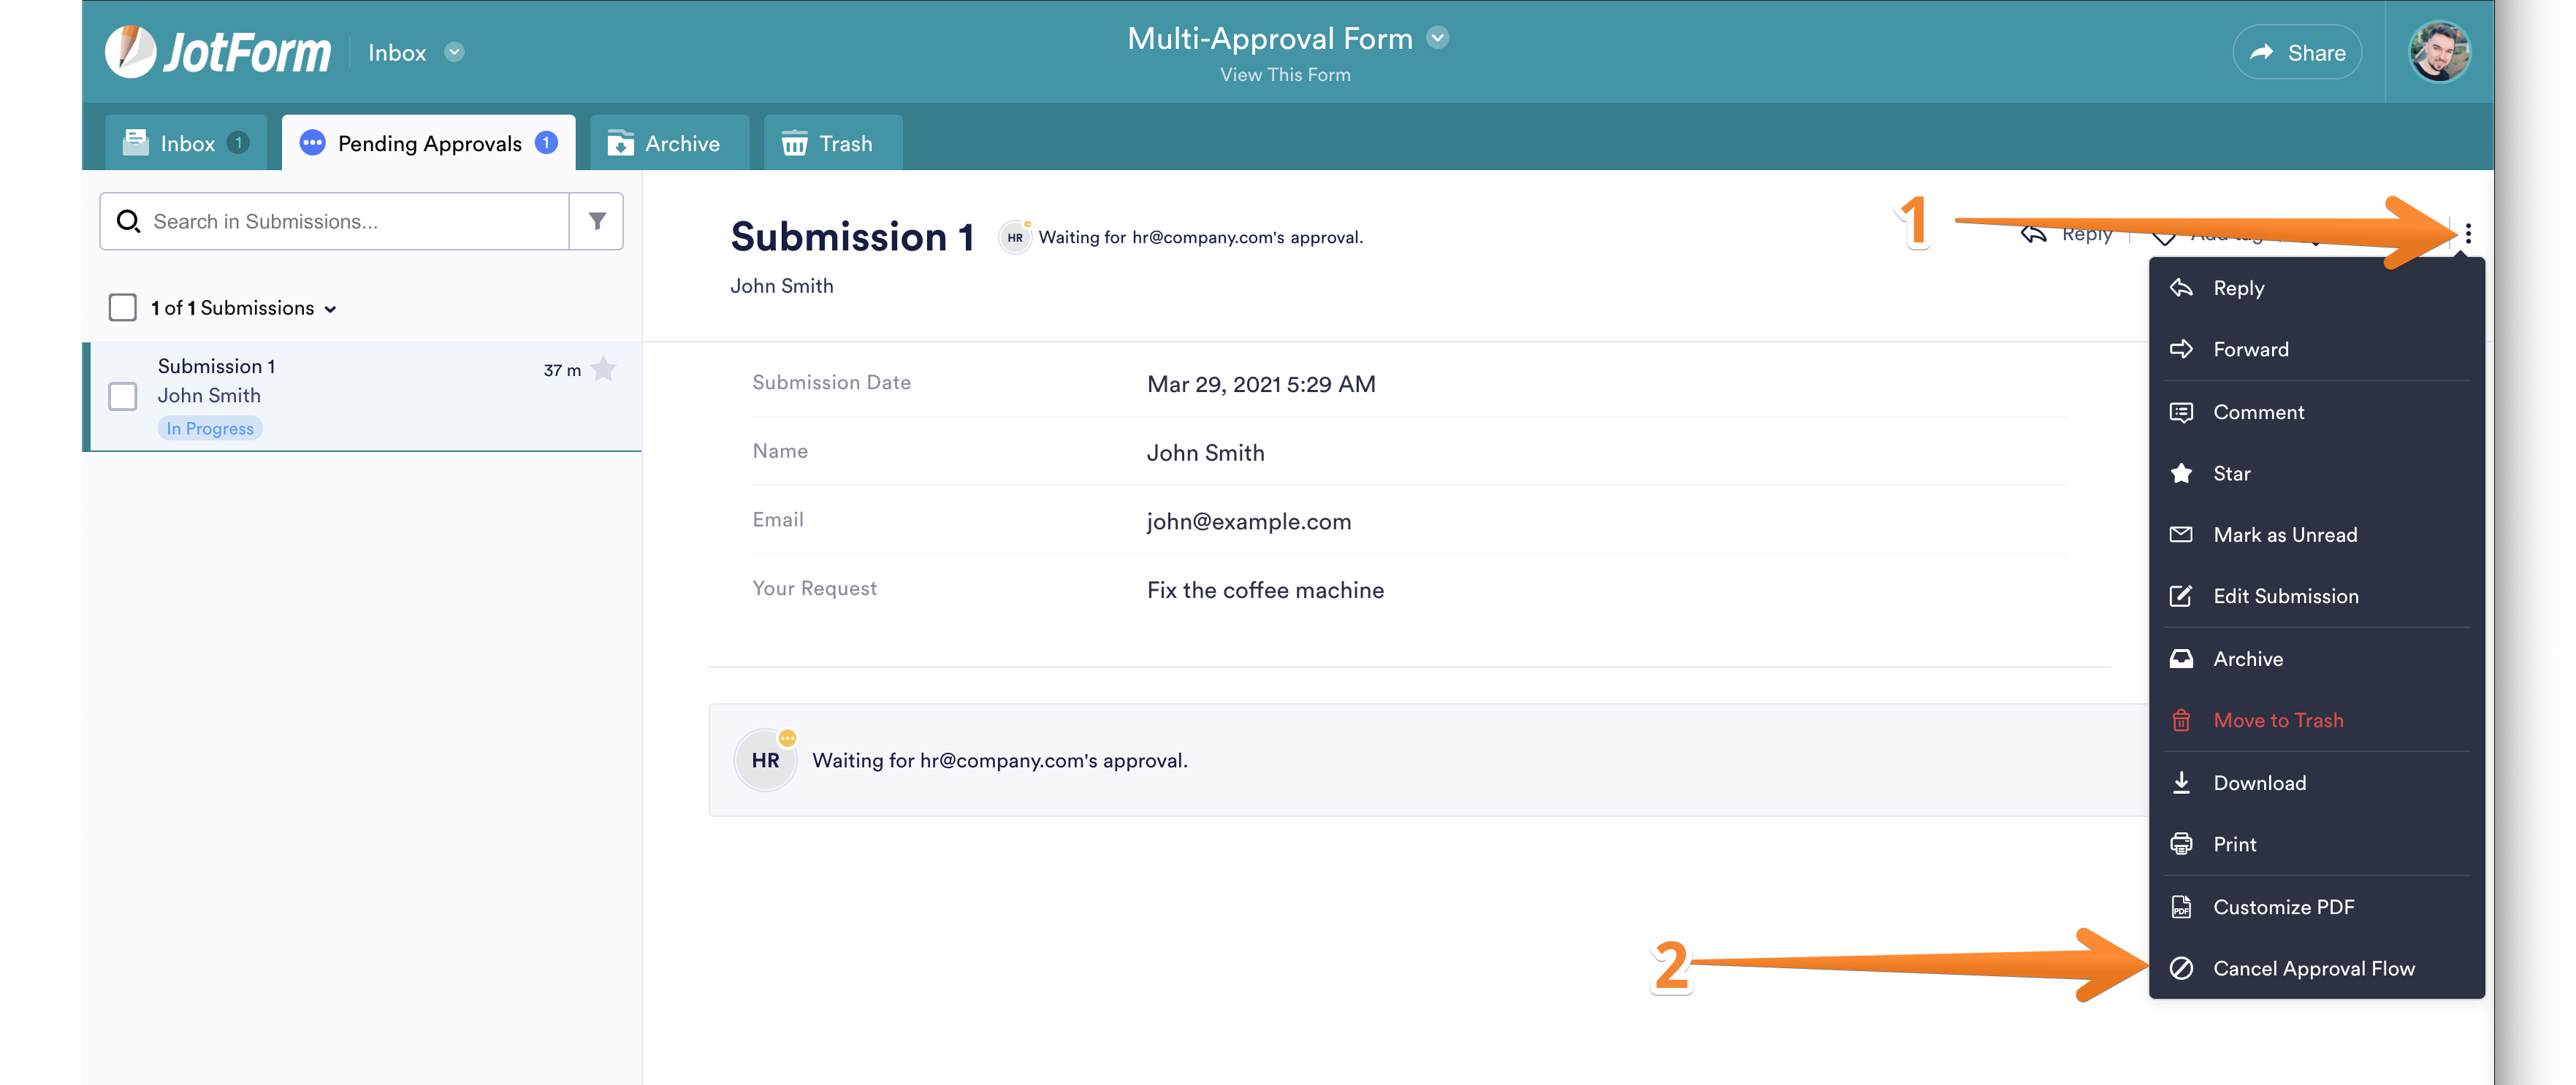
Task: Click the 37 m timestamp on Submission 1
Action: (562, 371)
